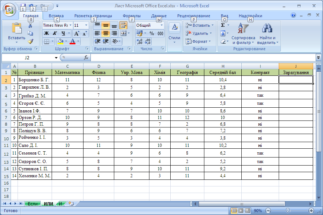The width and height of the screenshot is (323, 215).
Task: Decrease indent
Action: 97,41
